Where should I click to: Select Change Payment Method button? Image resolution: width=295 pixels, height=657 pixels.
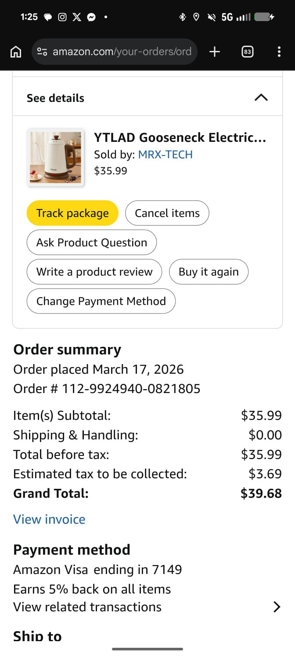tap(101, 301)
